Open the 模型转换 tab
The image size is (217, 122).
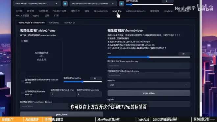[x=155, y=11]
